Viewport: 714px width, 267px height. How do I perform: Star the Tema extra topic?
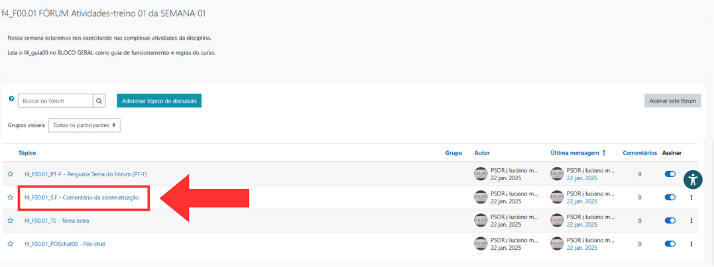click(x=11, y=221)
